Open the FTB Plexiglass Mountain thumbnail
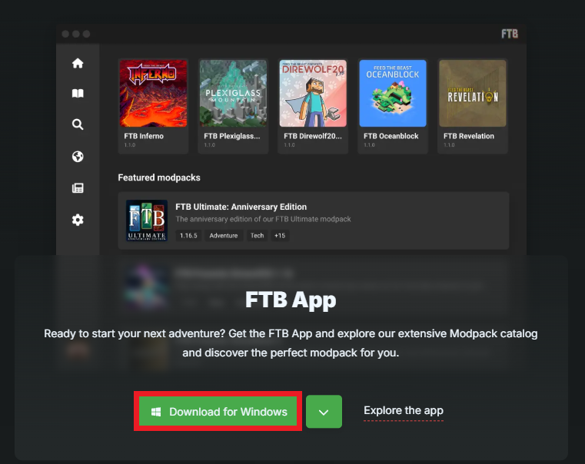 pyautogui.click(x=233, y=93)
